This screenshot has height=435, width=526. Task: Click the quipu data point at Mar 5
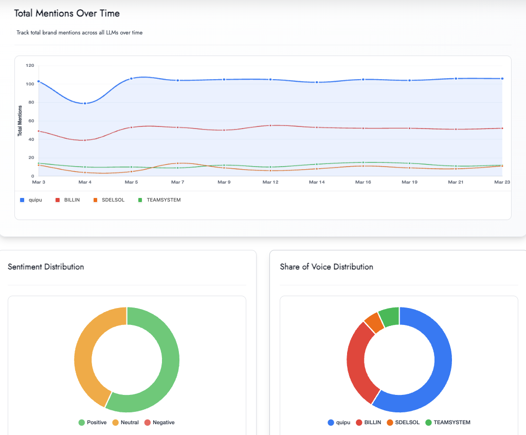(131, 78)
